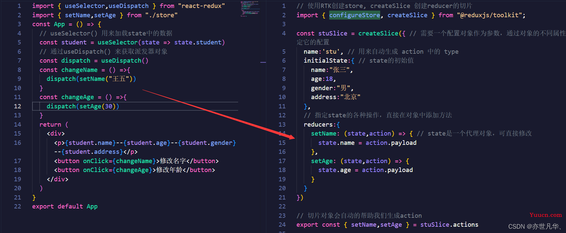Click createSlice in the right line 2 import

click(407, 15)
